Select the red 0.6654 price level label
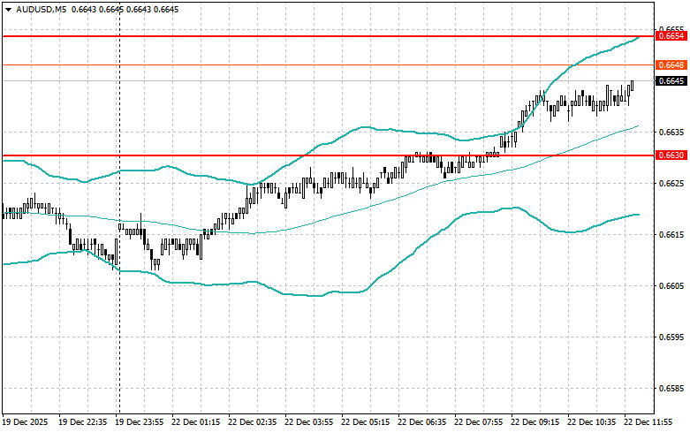This screenshot has height=432, width=690. pyautogui.click(x=671, y=36)
